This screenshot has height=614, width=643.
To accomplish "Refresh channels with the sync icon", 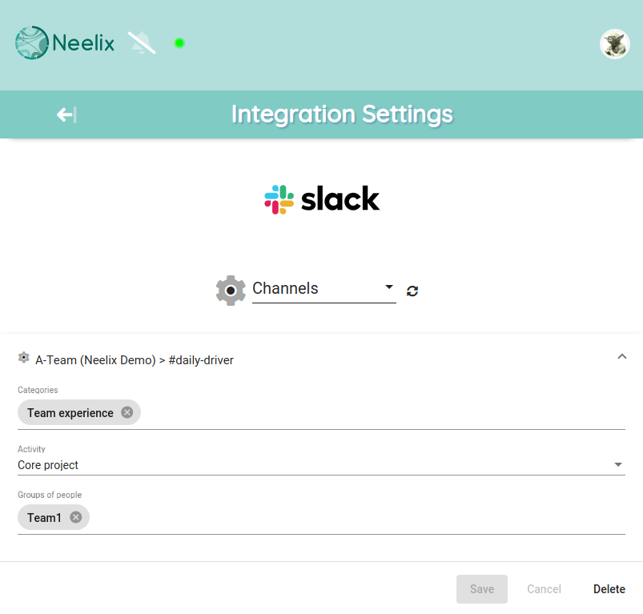I will tap(412, 291).
